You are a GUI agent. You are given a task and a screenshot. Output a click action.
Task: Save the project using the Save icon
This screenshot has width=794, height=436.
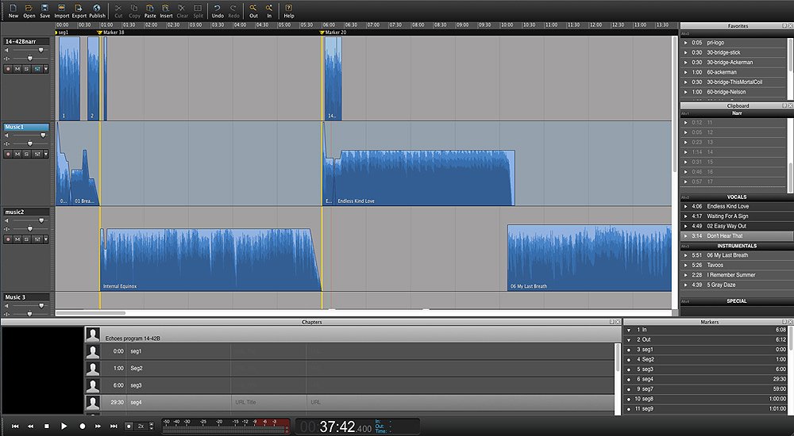tap(44, 10)
